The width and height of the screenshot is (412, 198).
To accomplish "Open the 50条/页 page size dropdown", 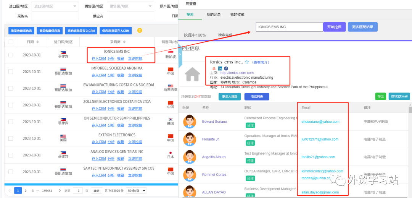I will click(136, 191).
